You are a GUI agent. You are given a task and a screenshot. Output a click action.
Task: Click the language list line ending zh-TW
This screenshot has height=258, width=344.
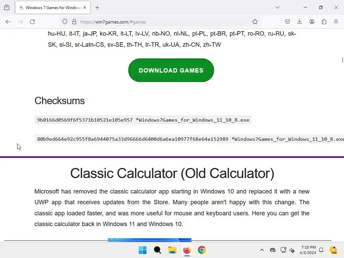(x=134, y=45)
